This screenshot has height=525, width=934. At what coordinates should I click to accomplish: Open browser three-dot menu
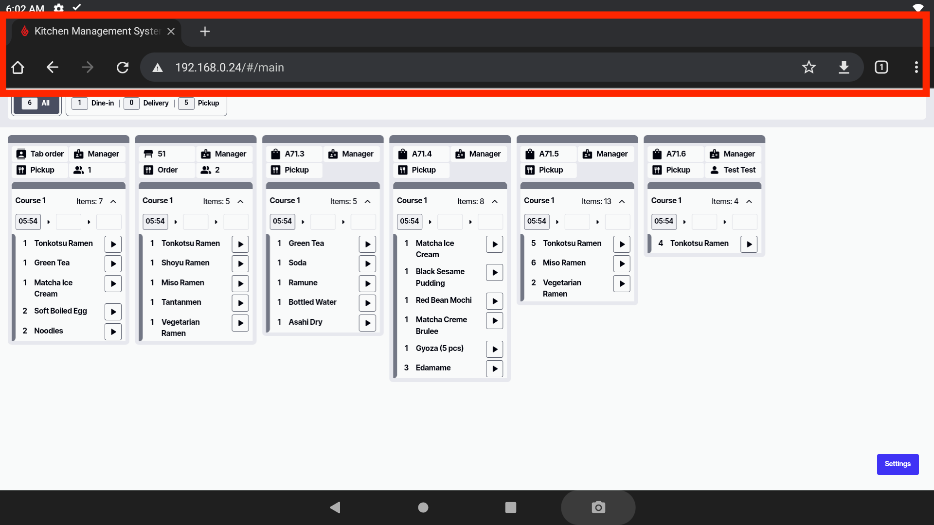click(916, 67)
